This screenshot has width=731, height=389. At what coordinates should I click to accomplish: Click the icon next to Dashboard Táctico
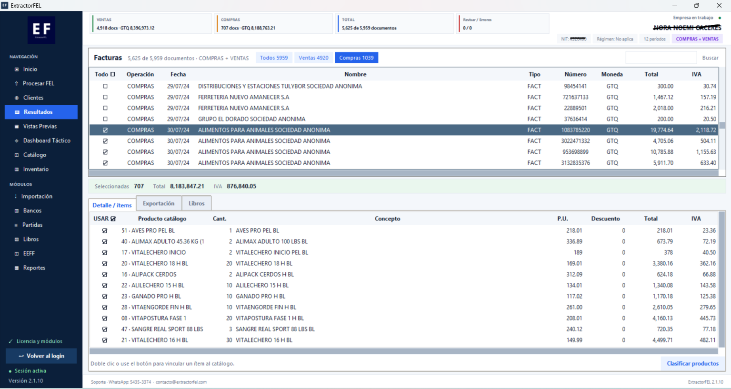17,141
